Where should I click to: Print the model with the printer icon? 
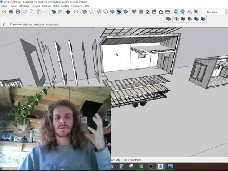pyautogui.click(x=68, y=12)
